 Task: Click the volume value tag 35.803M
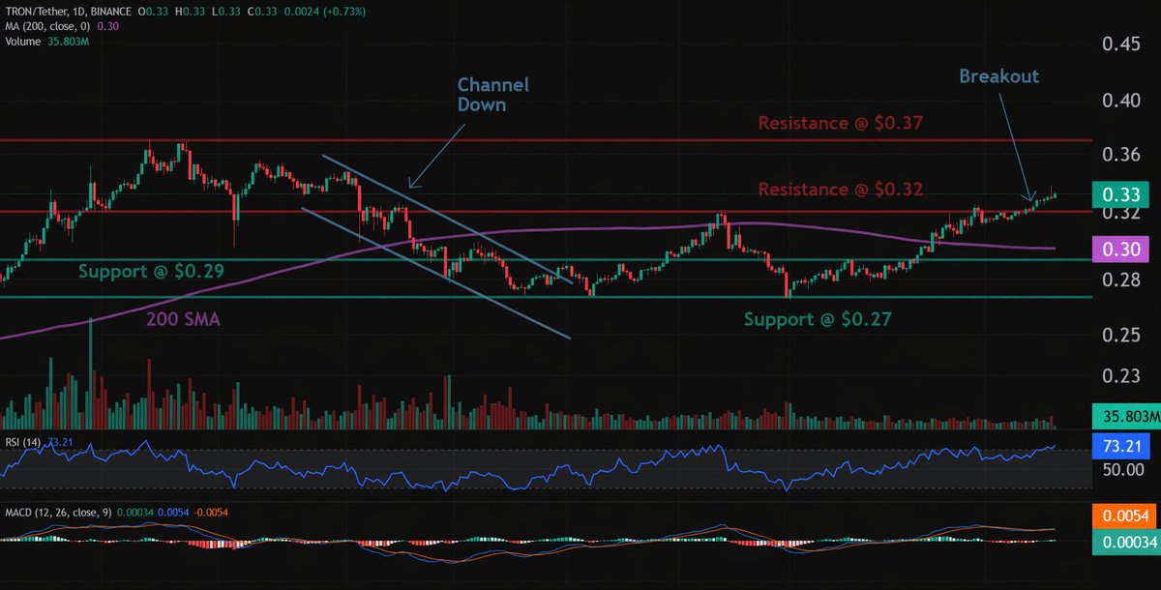click(x=1124, y=417)
